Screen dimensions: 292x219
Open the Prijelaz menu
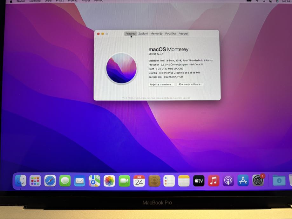click(73, 1)
